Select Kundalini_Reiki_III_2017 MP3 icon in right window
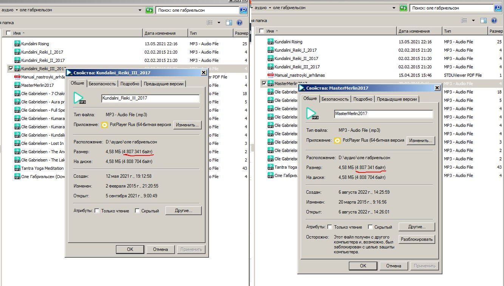 (271, 67)
